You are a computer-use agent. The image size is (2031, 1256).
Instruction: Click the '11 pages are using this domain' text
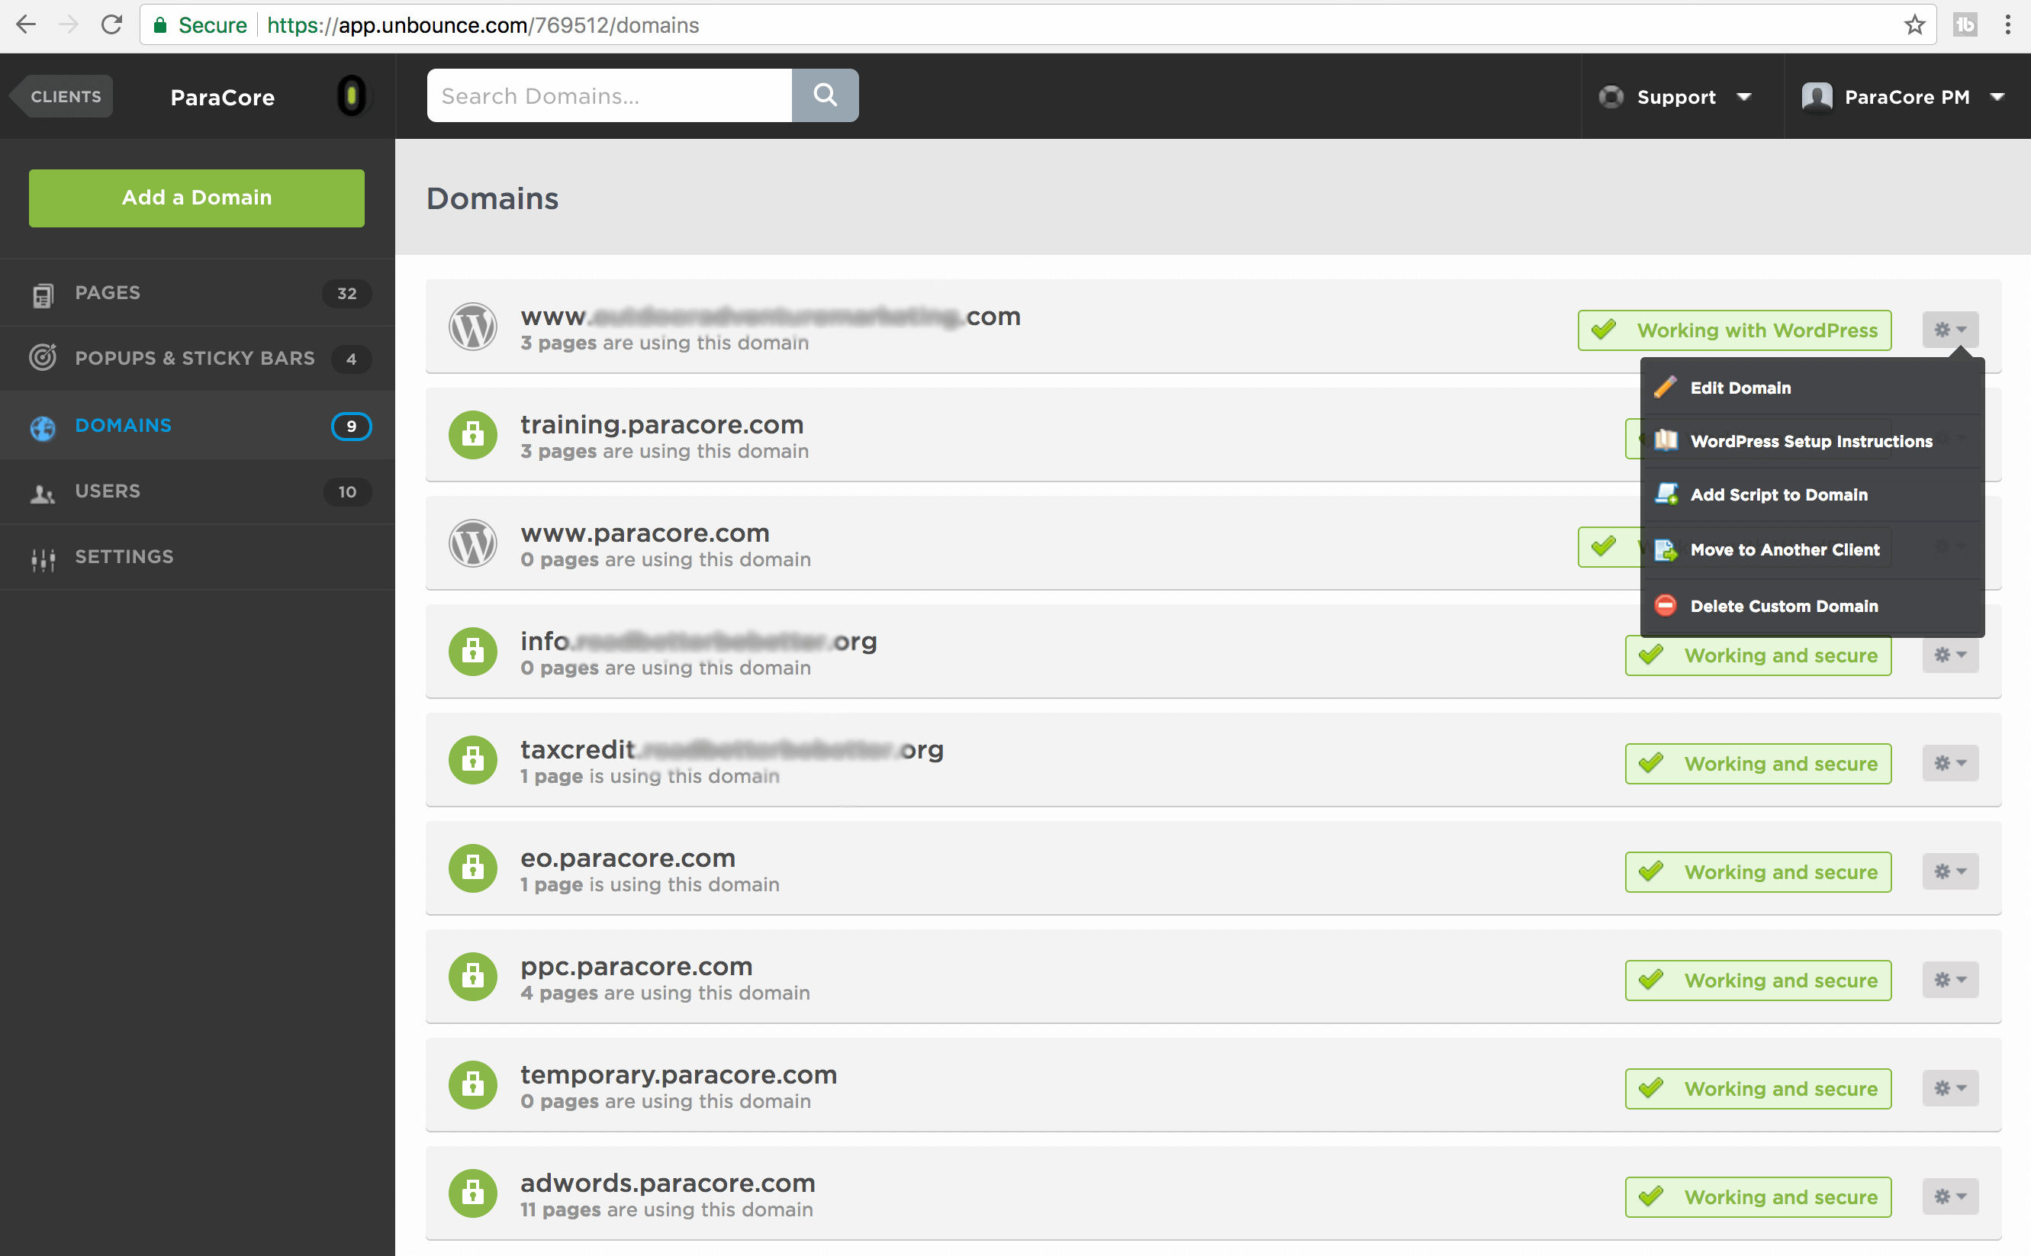[667, 1209]
